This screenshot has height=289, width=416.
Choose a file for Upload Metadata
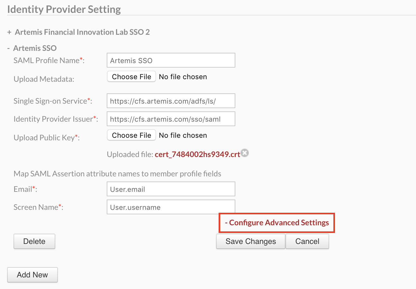pyautogui.click(x=131, y=77)
